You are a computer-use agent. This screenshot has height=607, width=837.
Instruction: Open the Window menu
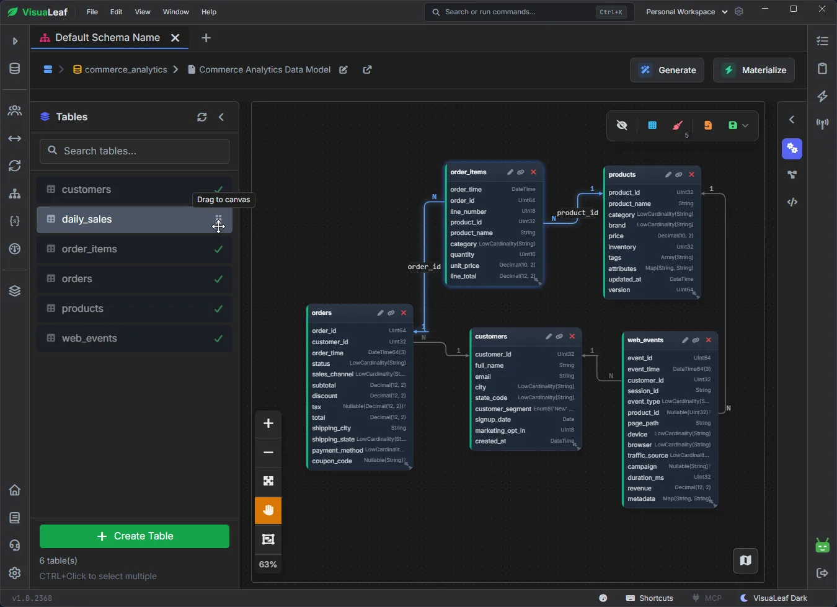click(x=176, y=12)
